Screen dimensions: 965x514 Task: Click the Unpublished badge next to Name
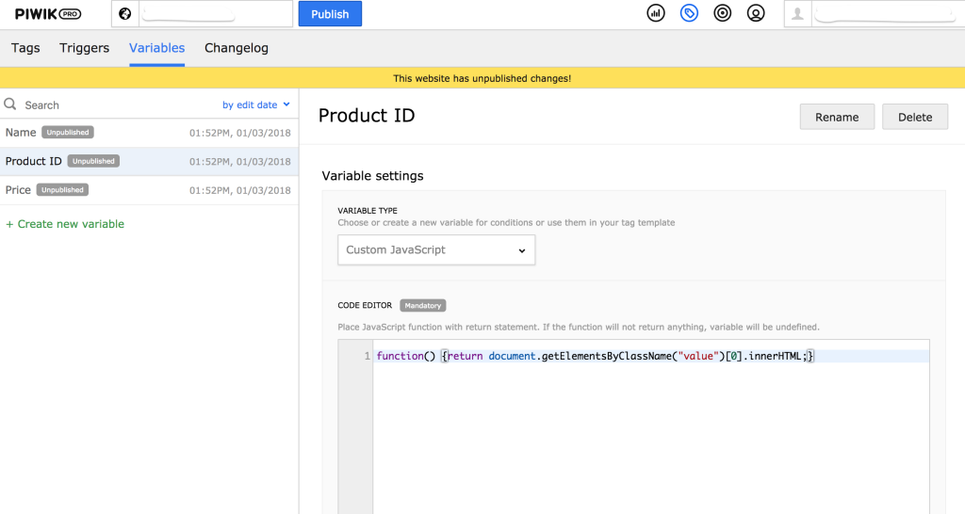(x=68, y=132)
